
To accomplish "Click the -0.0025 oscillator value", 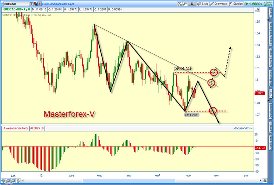I will point(35,128).
